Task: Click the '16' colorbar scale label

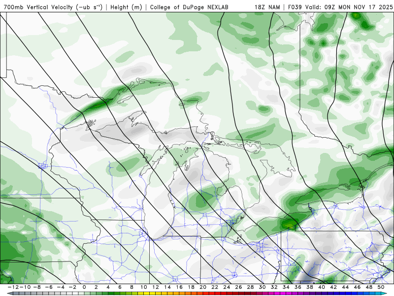Action: 179,287
